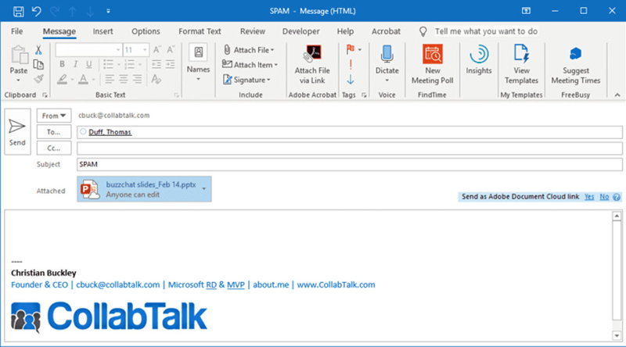626x347 pixels.
Task: Open the From account dropdown
Action: [x=54, y=116]
